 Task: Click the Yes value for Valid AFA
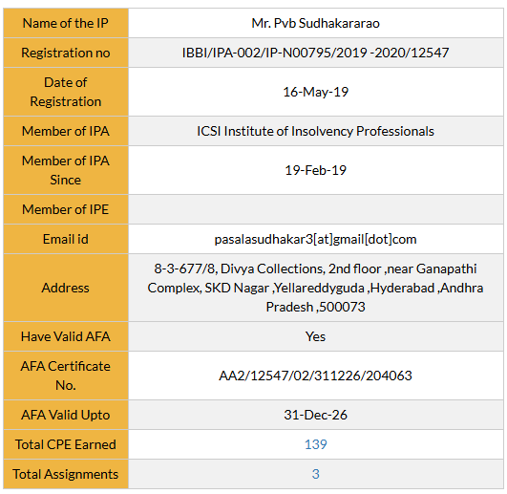[315, 336]
